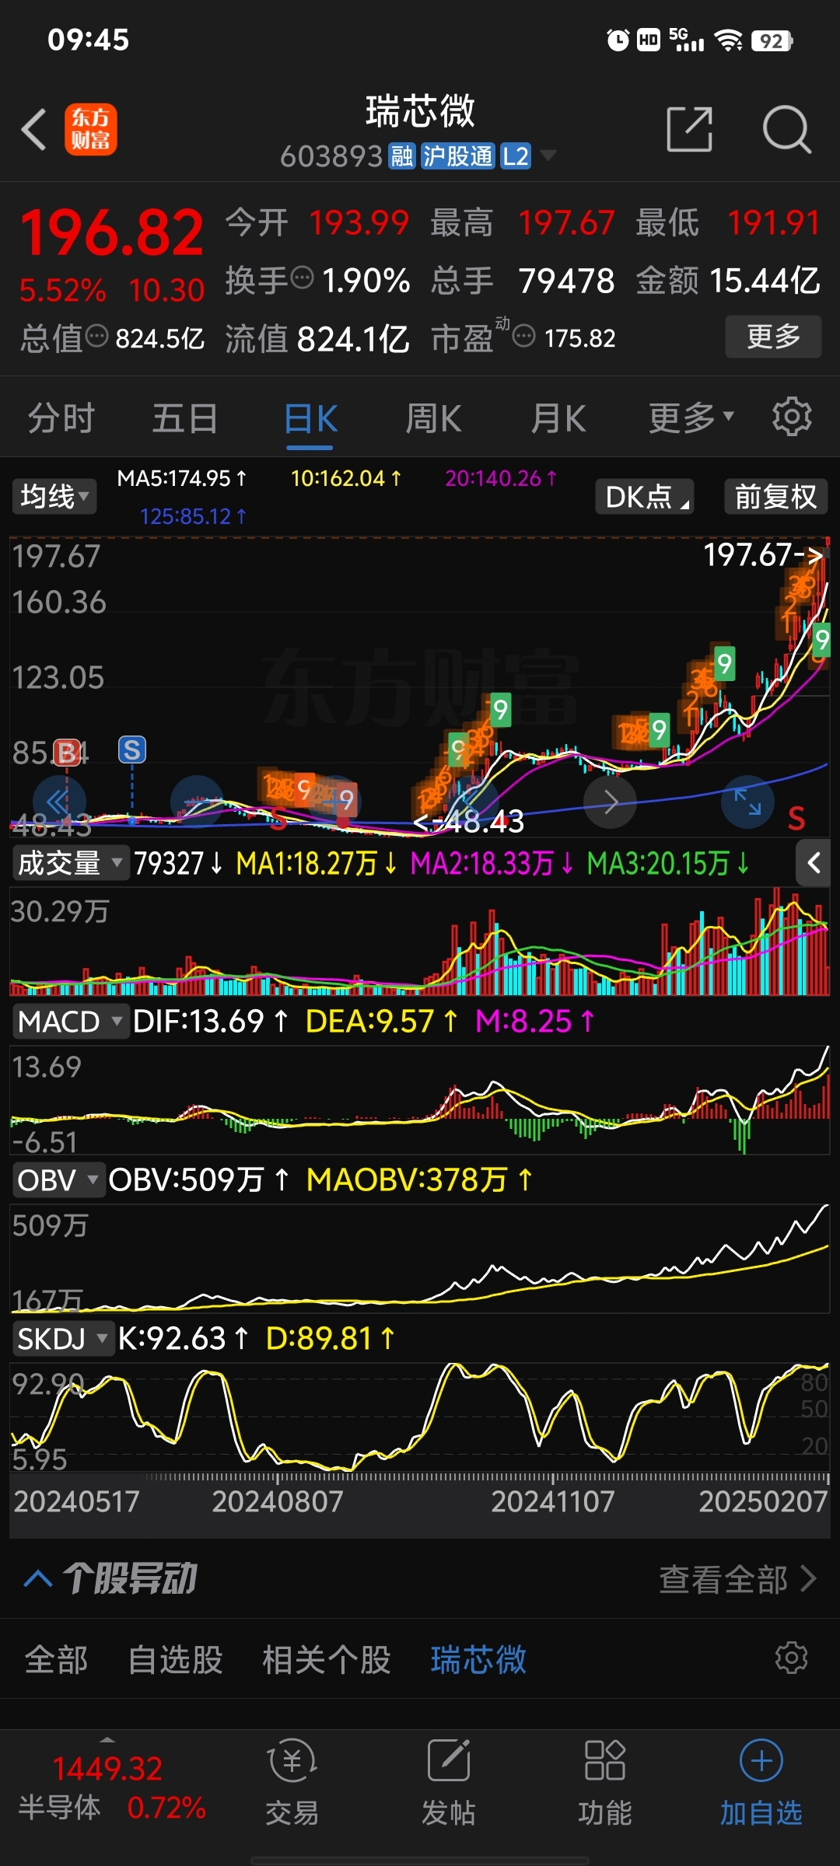Tap 更多 quote details button
Image resolution: width=840 pixels, height=1866 pixels.
click(773, 336)
